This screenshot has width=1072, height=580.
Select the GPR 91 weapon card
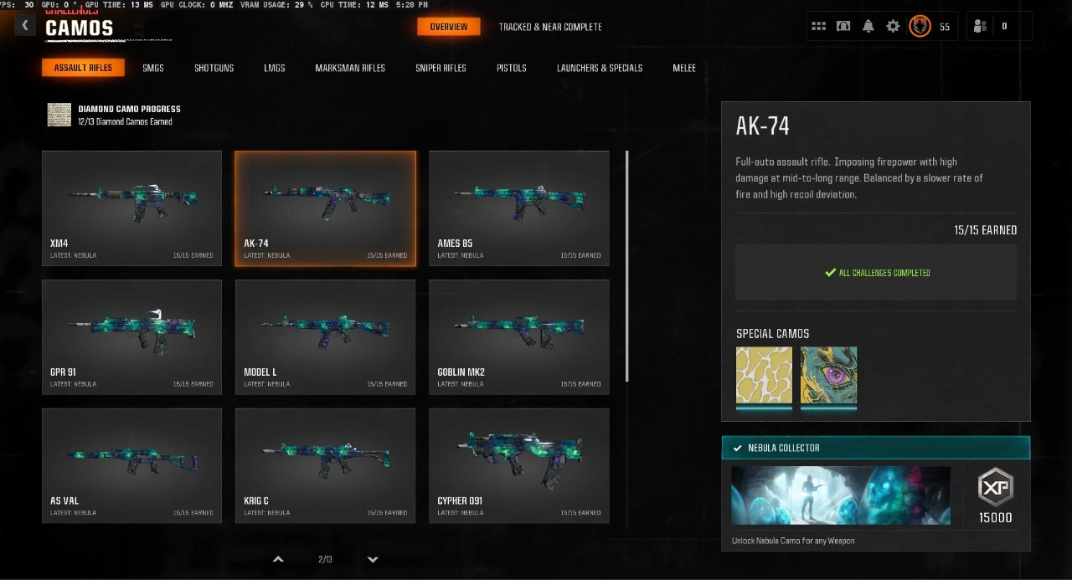pos(131,337)
